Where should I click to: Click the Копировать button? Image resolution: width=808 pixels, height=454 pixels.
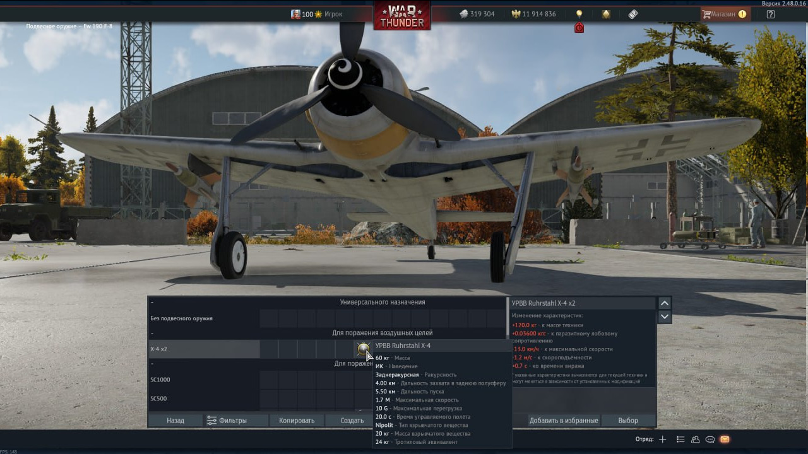297,421
